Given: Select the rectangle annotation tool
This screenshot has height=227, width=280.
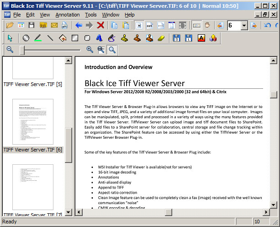Looking at the screenshot, I should coord(75,38).
